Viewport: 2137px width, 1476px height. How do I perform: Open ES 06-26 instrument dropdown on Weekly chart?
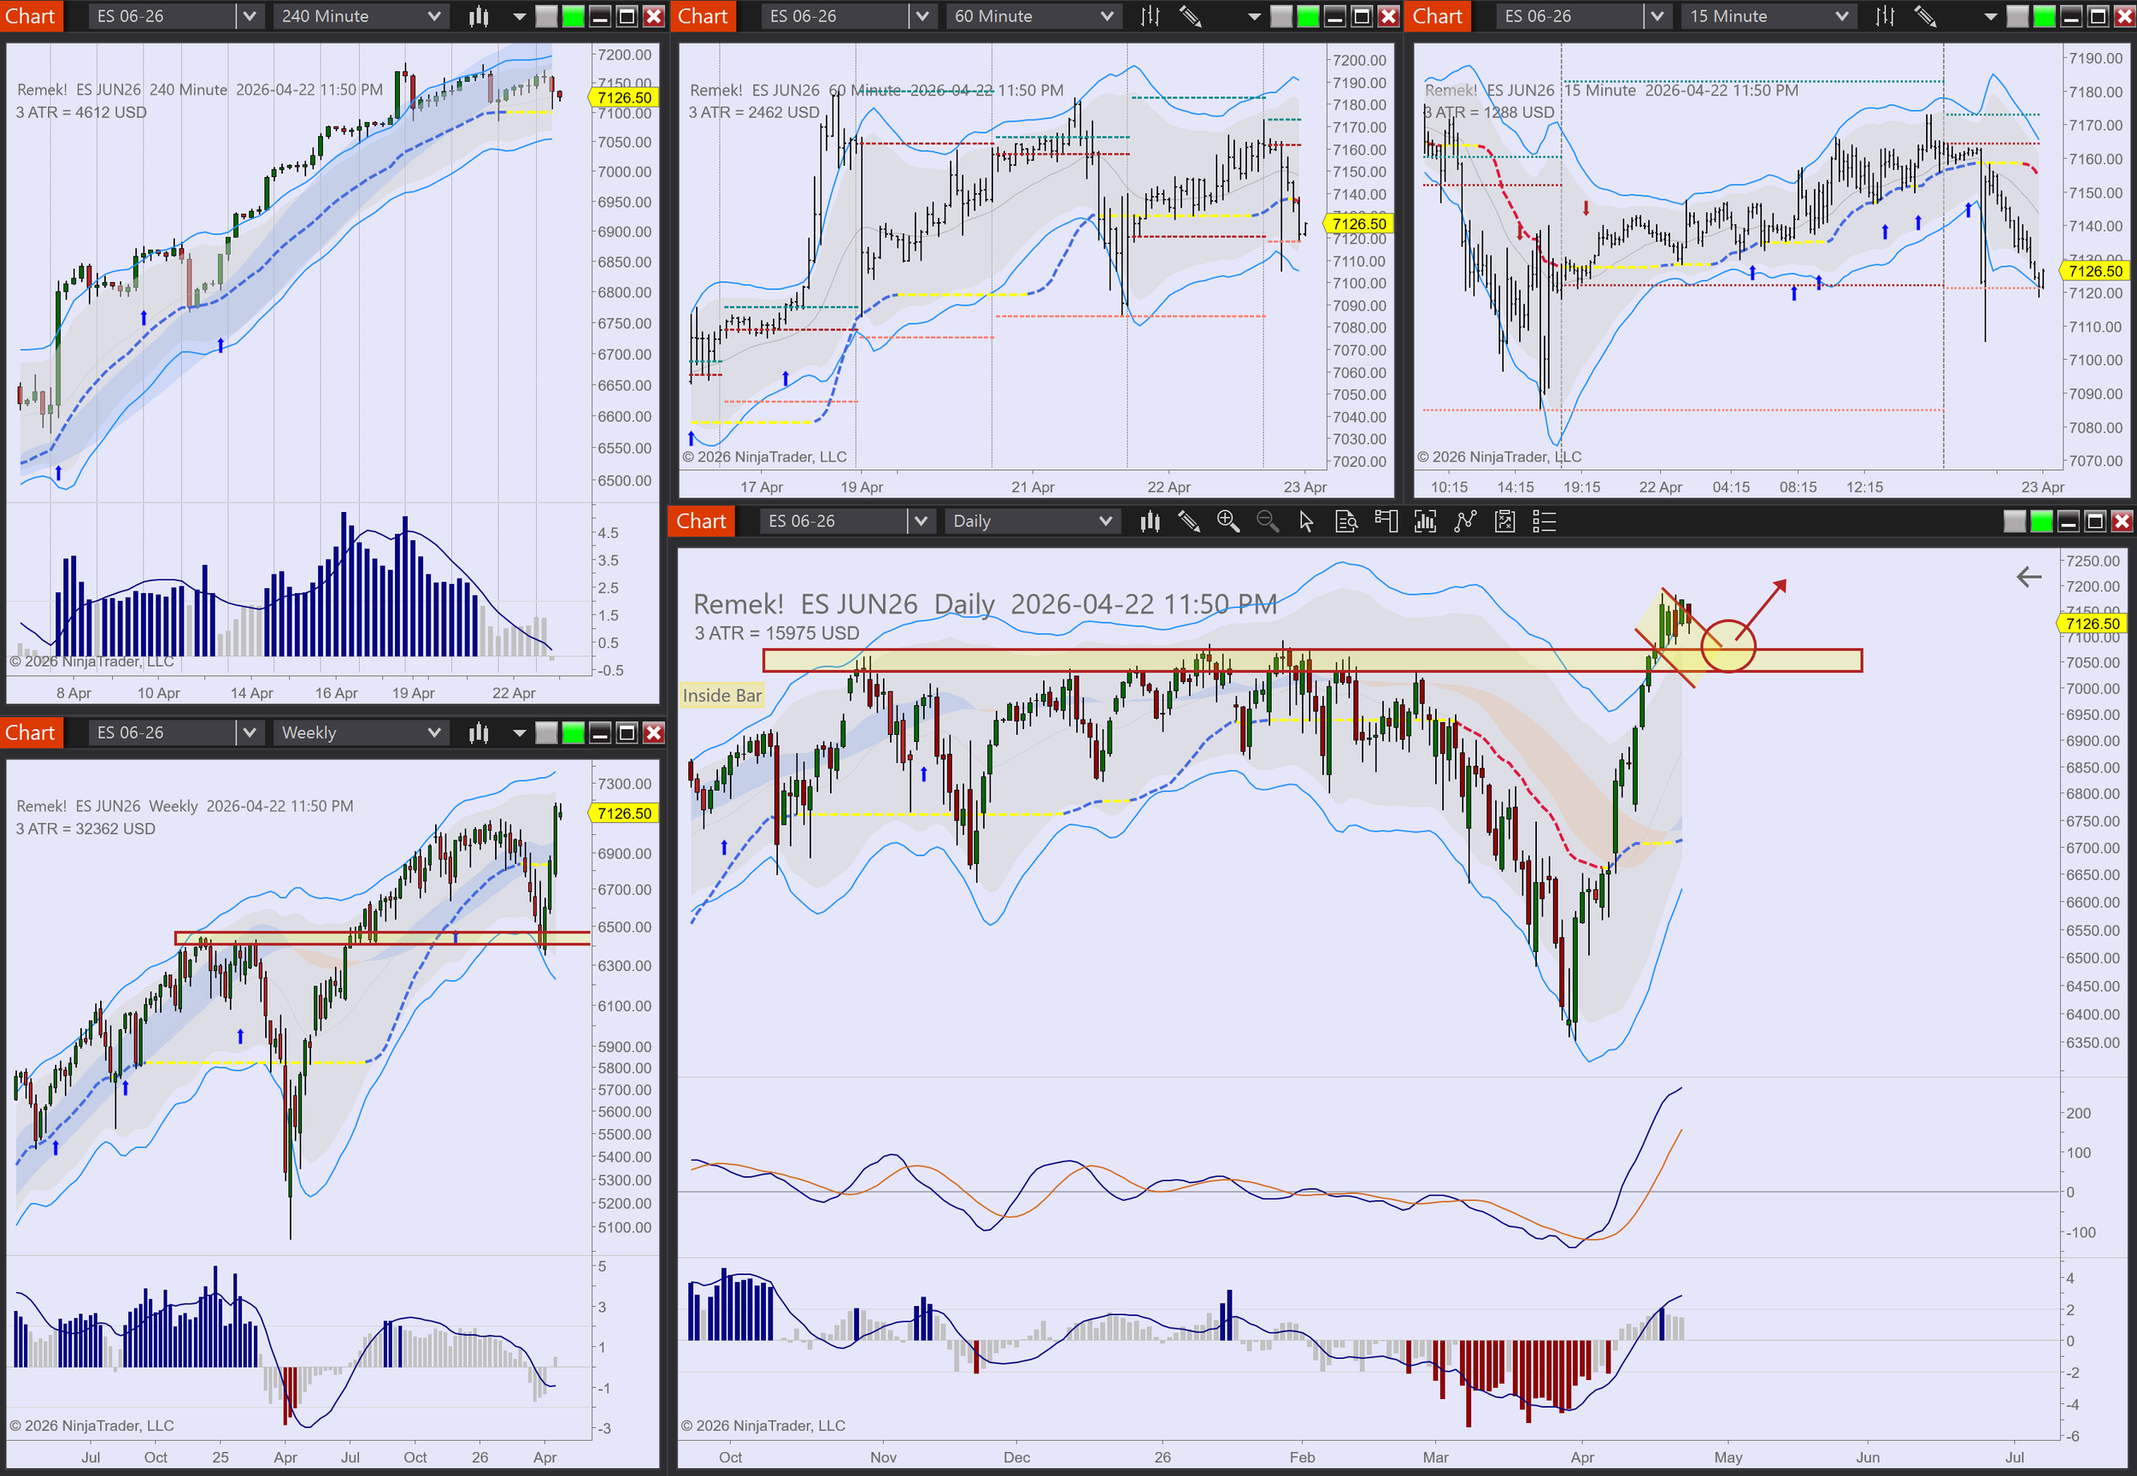[249, 732]
